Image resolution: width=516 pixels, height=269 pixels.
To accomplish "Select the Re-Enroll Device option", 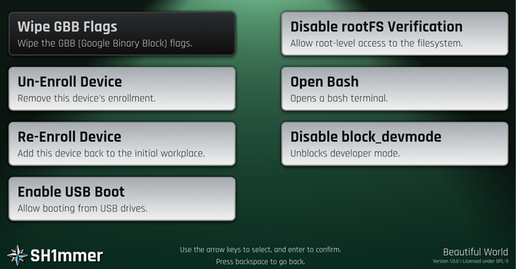I will tap(122, 144).
